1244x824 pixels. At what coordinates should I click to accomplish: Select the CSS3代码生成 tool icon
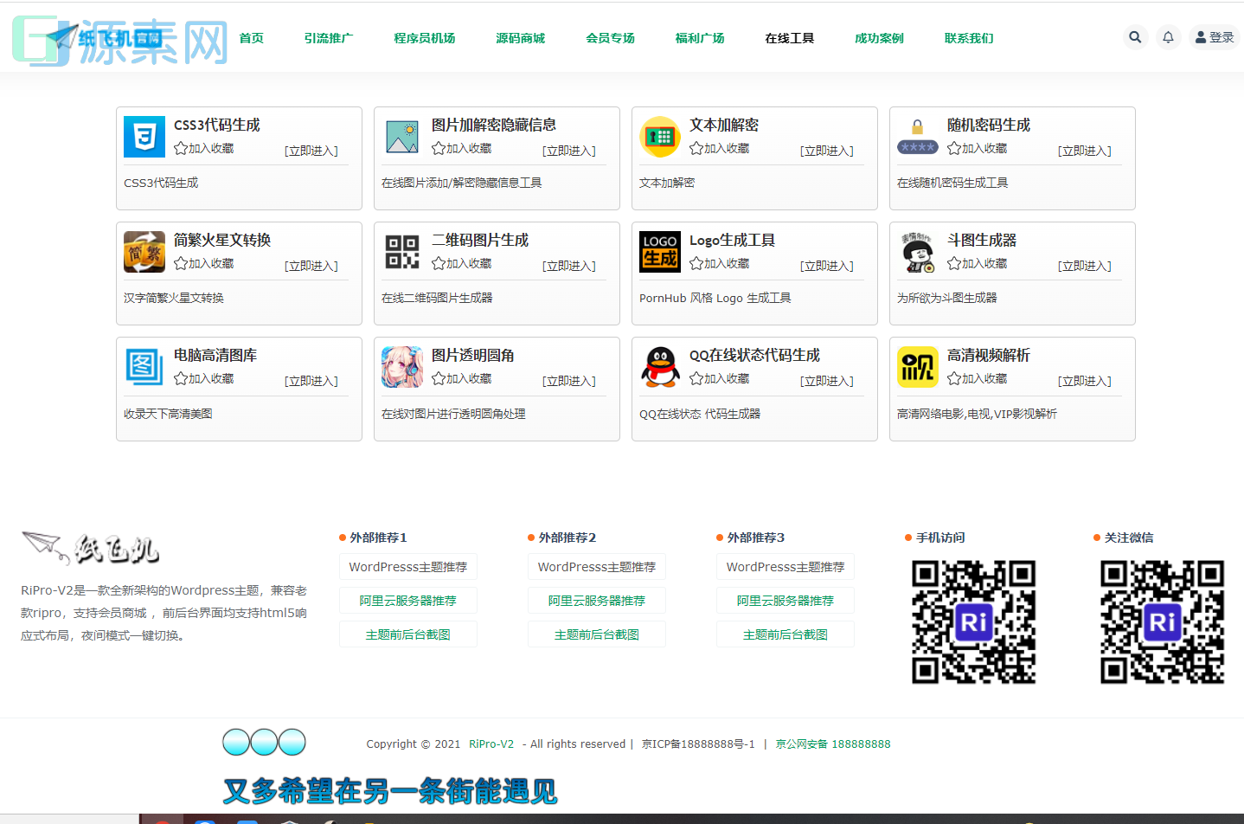click(x=144, y=136)
